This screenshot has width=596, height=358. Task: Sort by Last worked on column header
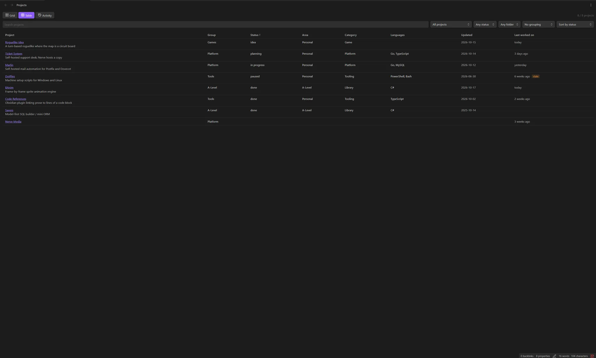[524, 35]
